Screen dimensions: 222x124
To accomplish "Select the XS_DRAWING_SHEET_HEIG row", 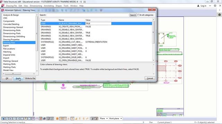I will point(96,45).
